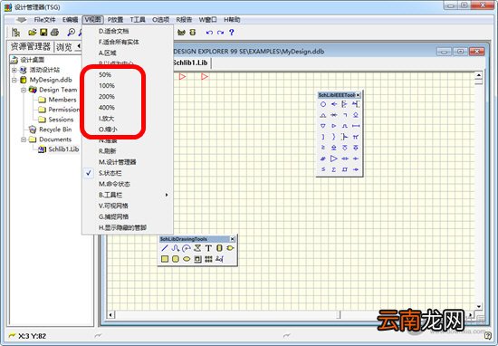
Task: Open the B.工具栏 toolbars submenu
Action: tap(127, 195)
